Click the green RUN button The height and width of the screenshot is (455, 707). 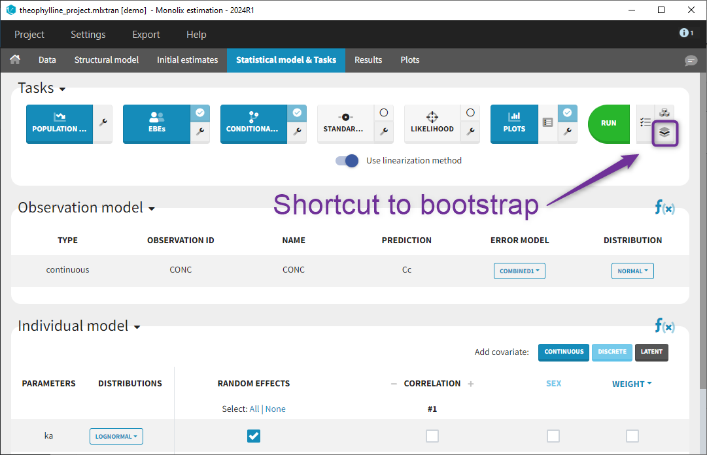pyautogui.click(x=608, y=124)
